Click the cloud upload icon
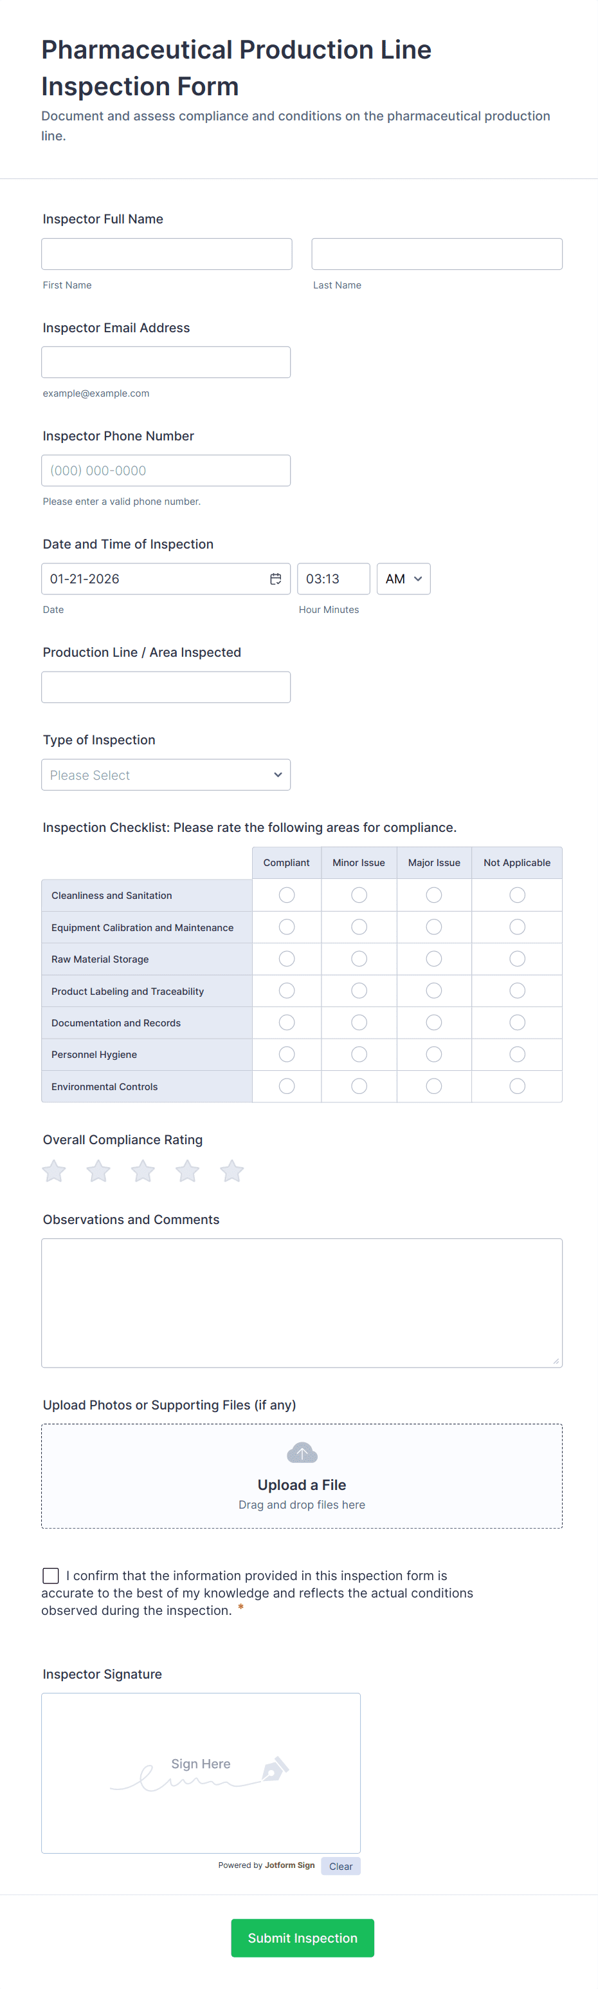This screenshot has height=1989, width=598. (302, 1453)
